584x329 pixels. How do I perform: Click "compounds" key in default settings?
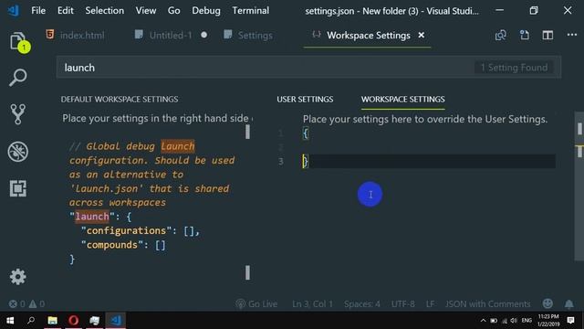[x=112, y=245]
